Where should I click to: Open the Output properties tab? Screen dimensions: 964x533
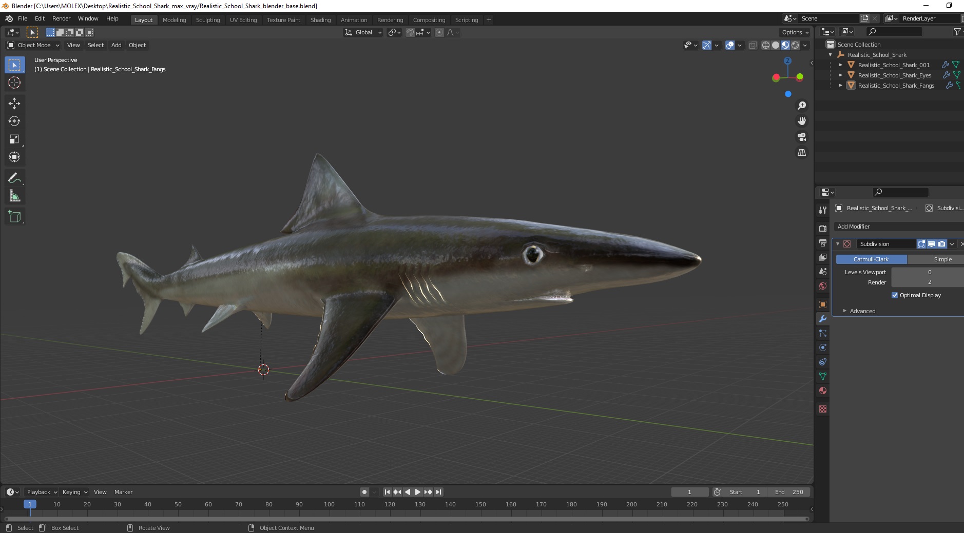point(823,242)
